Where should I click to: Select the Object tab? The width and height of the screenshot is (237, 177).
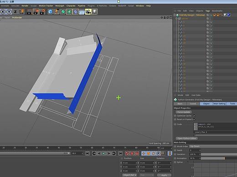206,103
